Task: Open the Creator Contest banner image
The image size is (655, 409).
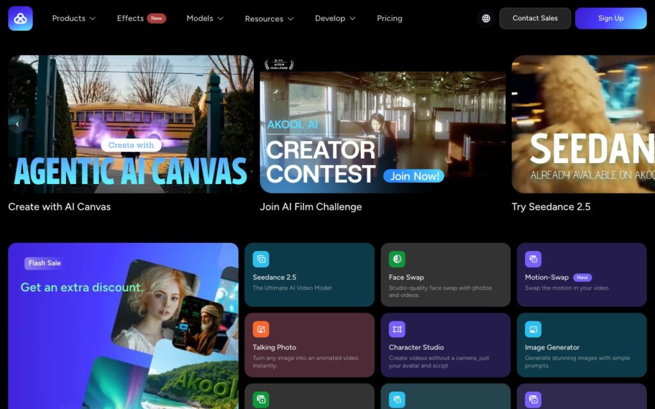Action: pos(383,125)
